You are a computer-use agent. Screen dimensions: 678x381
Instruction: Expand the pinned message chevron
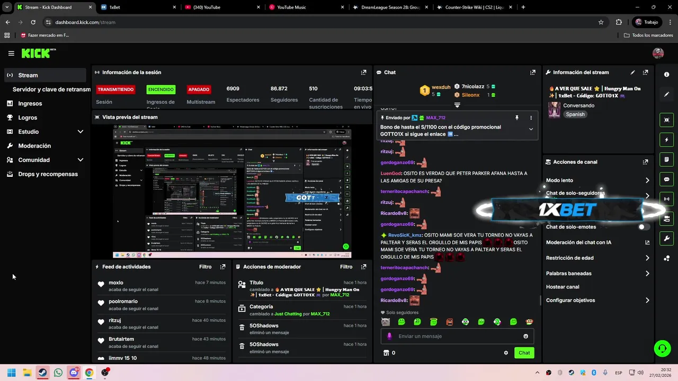[x=531, y=129]
